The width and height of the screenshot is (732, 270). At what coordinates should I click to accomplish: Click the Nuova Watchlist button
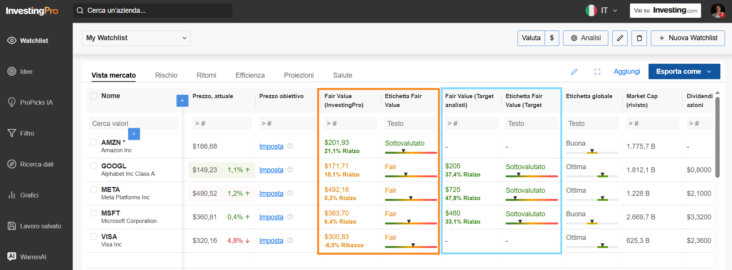688,38
